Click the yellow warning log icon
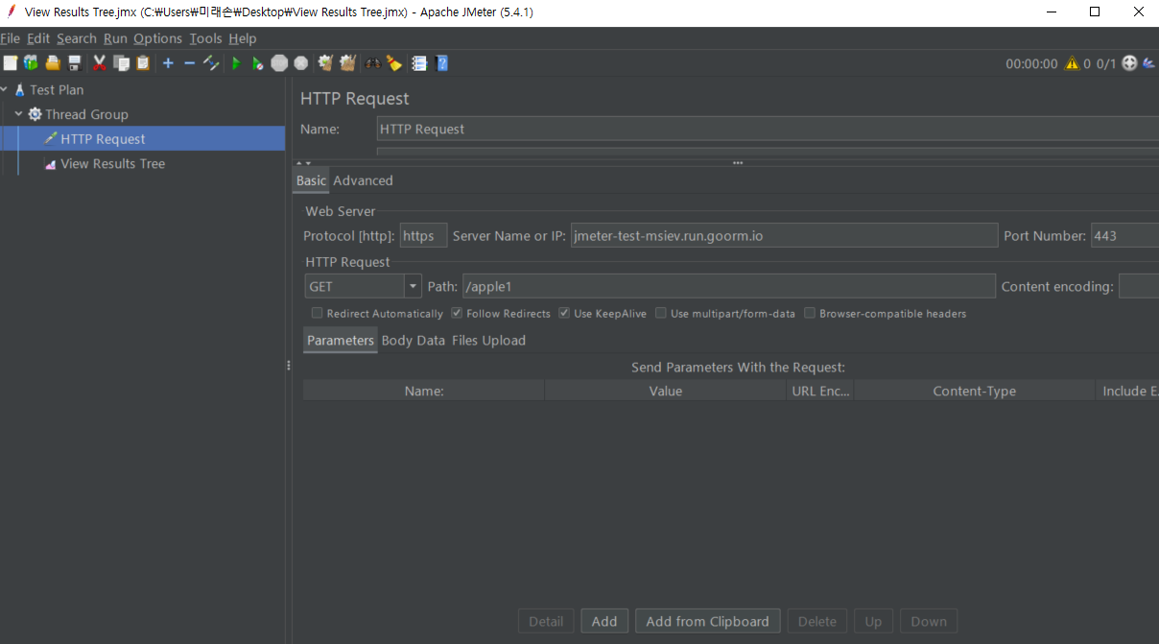The width and height of the screenshot is (1159, 644). click(1072, 63)
